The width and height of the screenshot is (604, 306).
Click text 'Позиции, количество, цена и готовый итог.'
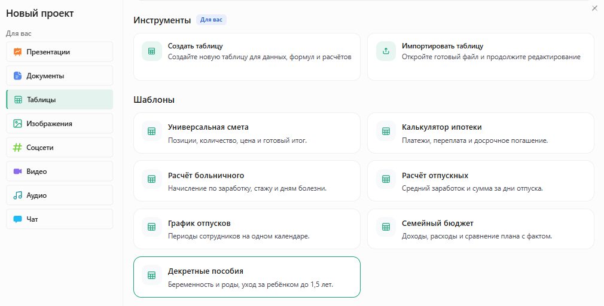click(237, 140)
